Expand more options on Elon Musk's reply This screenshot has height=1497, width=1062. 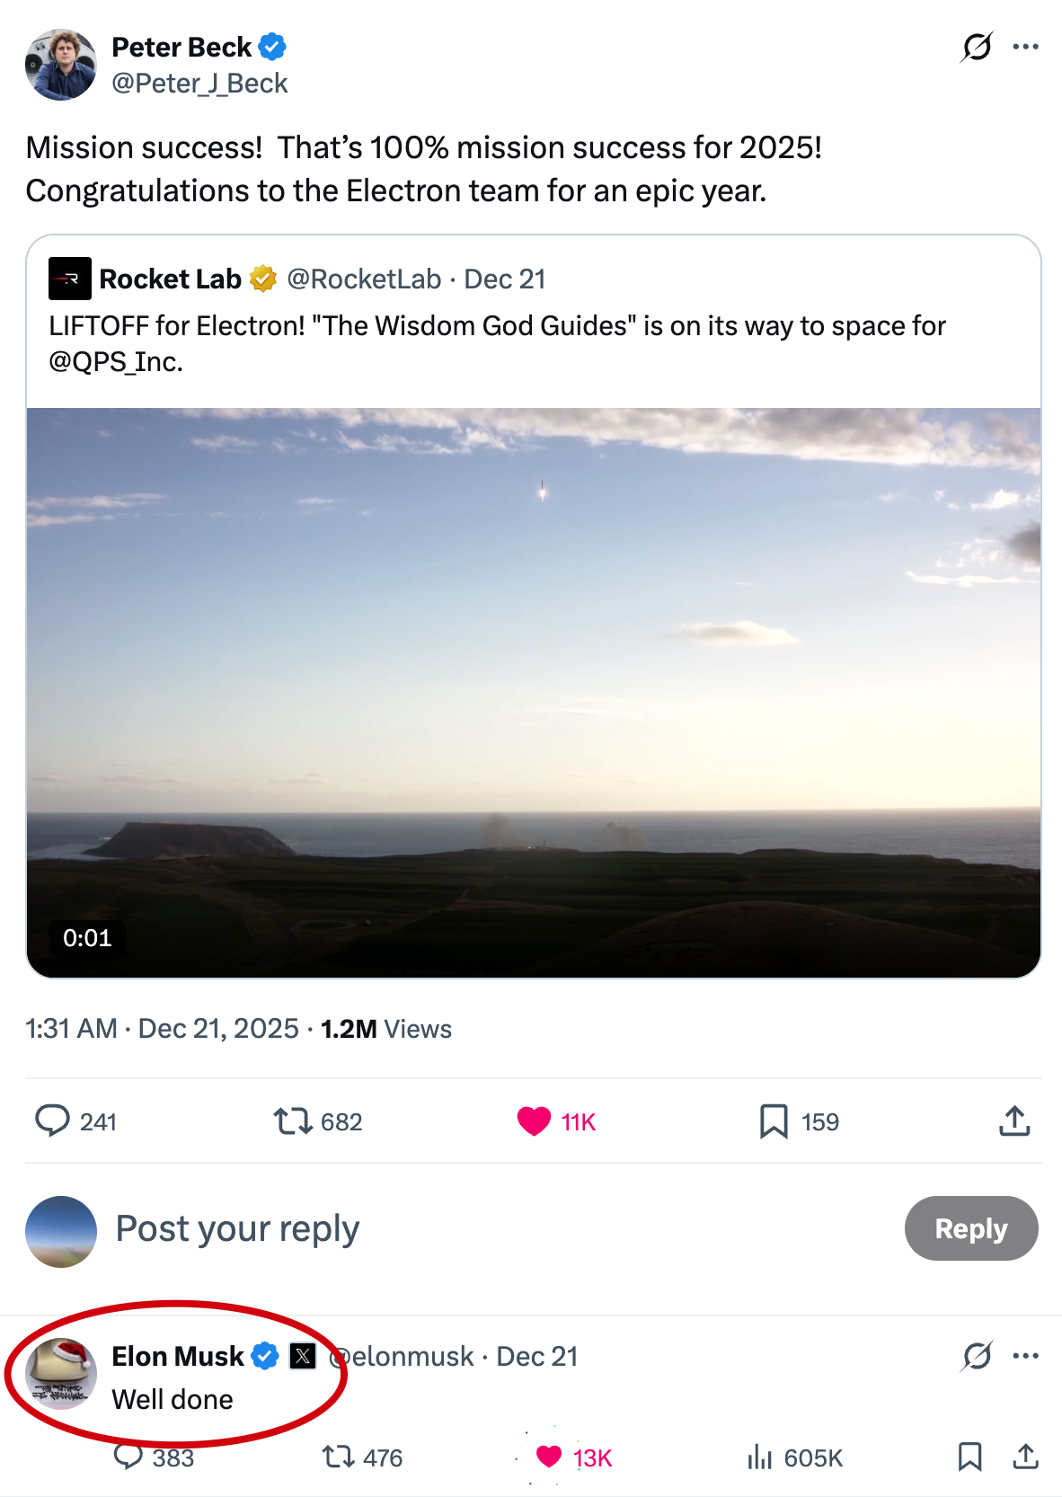(x=1025, y=1356)
